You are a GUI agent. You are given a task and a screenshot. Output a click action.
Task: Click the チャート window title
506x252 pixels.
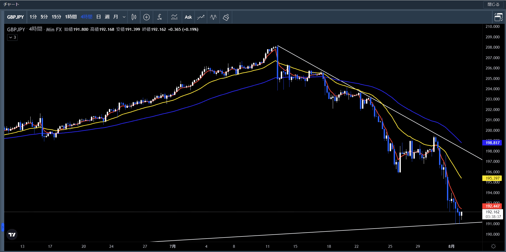pos(11,4)
